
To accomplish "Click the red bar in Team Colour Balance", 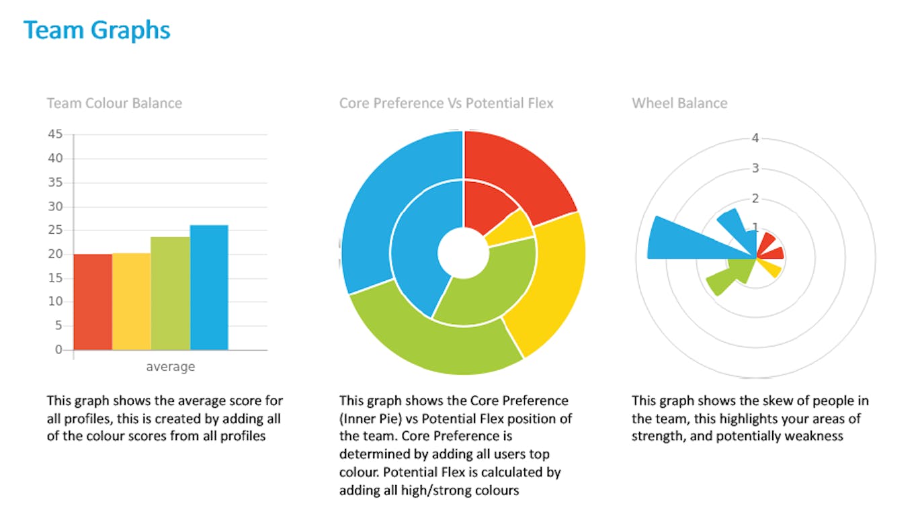I will (x=93, y=302).
